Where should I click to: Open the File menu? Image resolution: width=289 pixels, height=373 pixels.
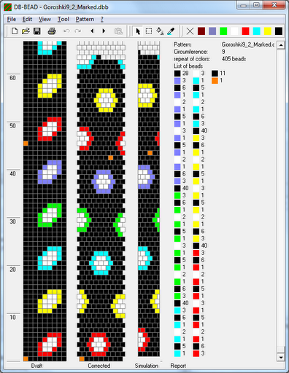click(x=12, y=19)
